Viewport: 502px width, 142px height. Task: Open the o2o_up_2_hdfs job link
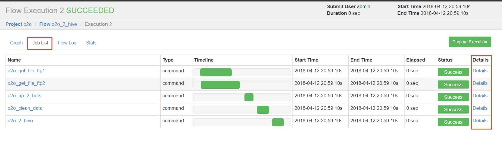pyautogui.click(x=24, y=96)
